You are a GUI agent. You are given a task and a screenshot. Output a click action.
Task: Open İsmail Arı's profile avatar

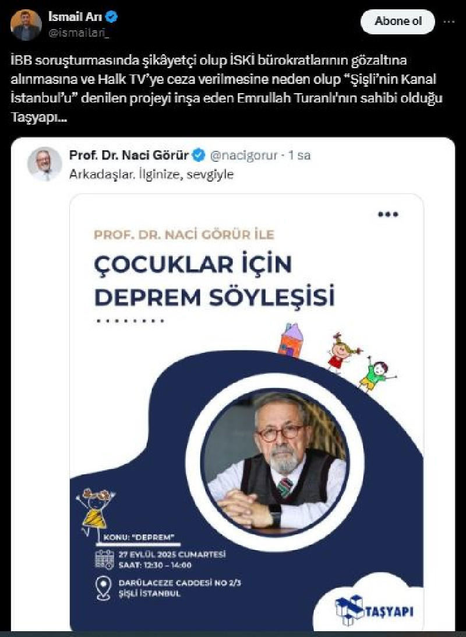26,25
